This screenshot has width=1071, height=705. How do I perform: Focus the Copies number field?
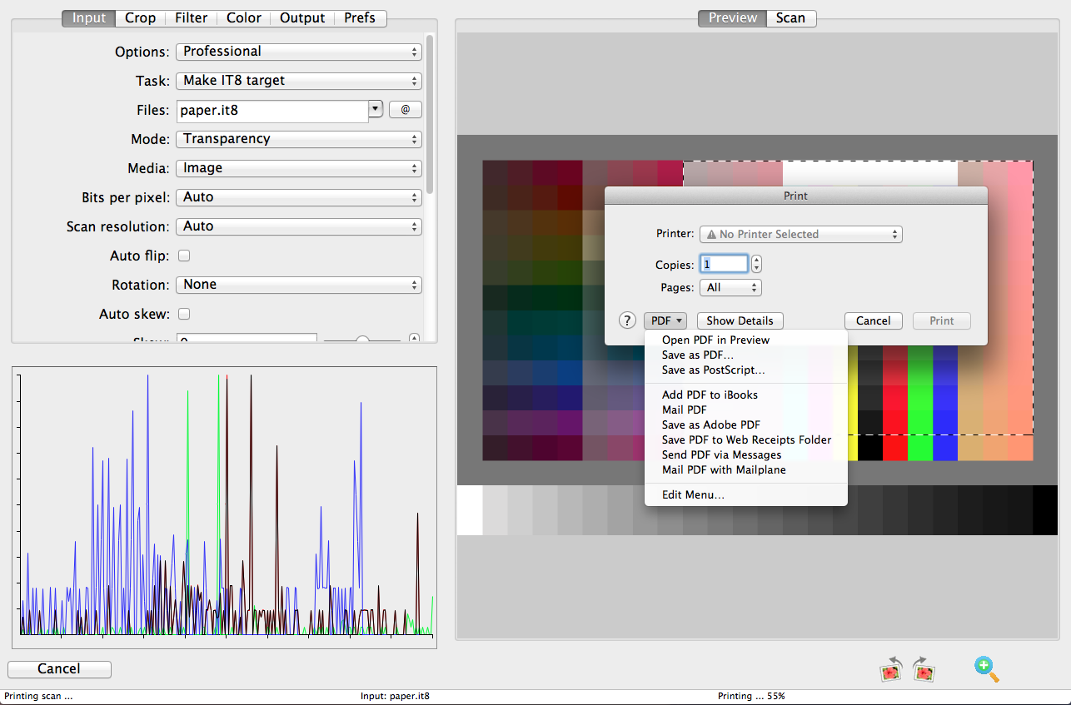point(724,264)
